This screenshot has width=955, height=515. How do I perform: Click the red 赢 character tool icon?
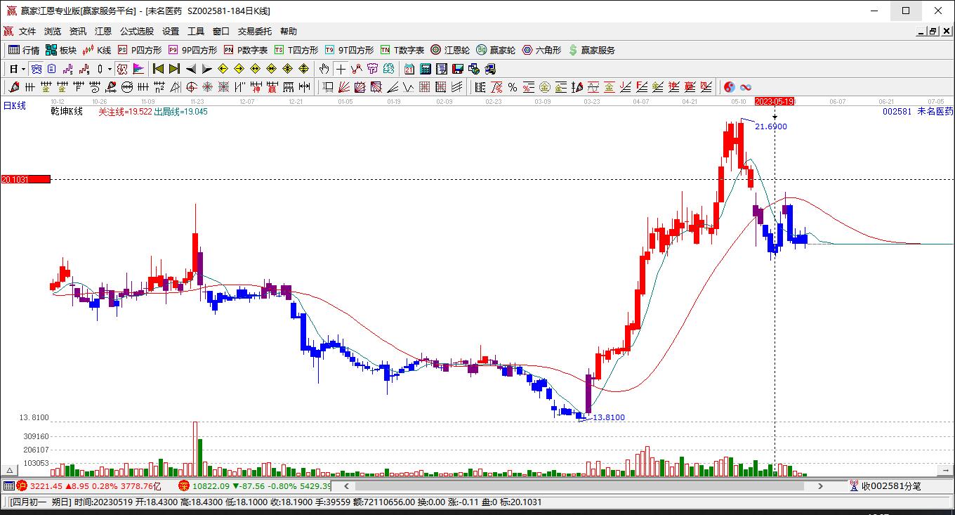(x=272, y=87)
